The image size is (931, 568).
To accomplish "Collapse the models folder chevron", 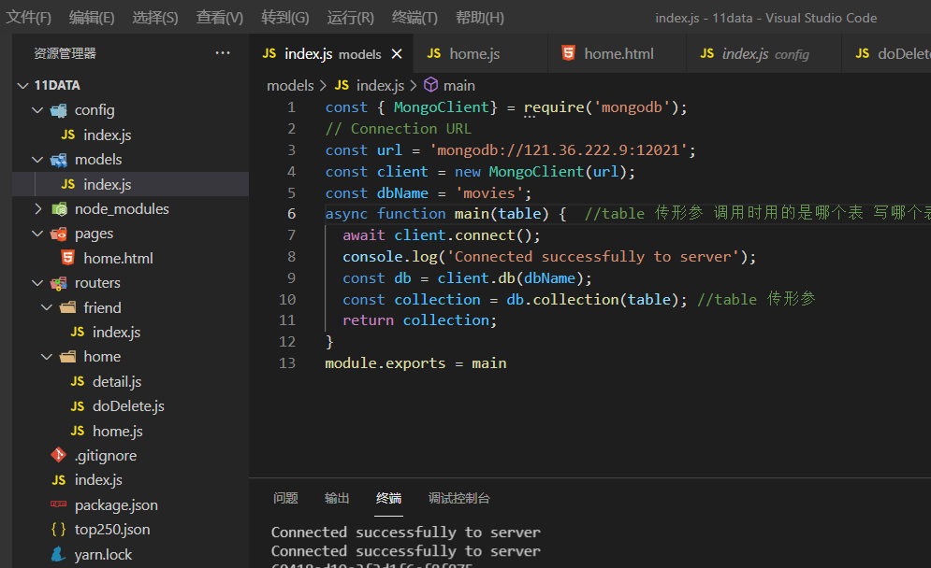I will tap(37, 160).
